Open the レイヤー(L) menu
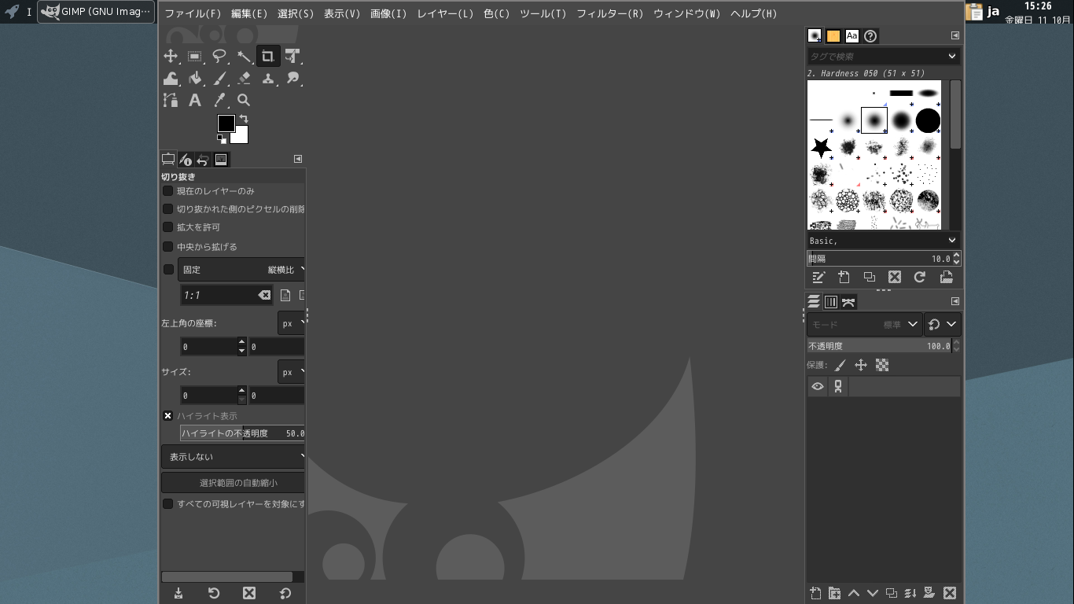Screen dimensions: 1074x604 point(445,13)
